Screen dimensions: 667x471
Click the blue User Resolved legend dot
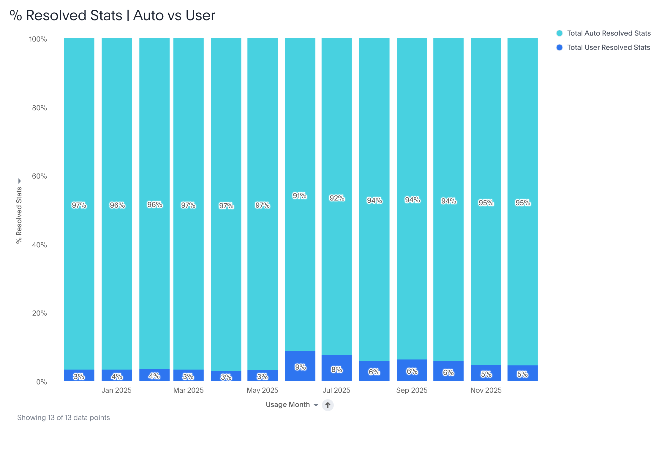click(559, 47)
